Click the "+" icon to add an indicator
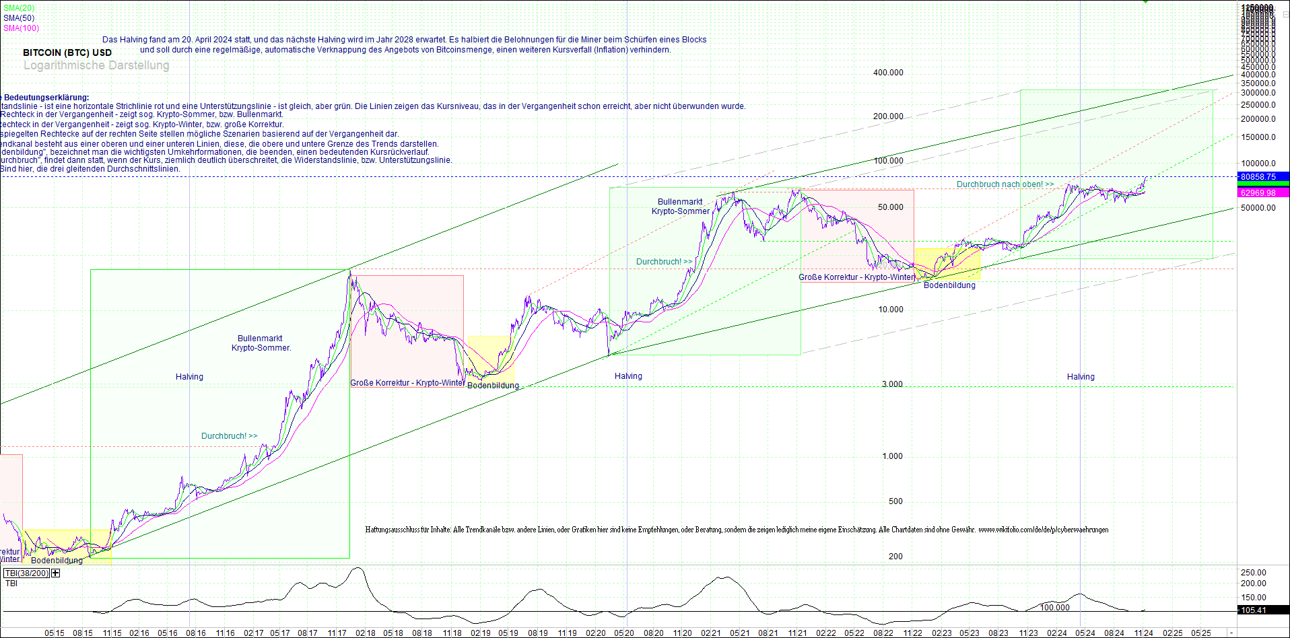This screenshot has width=1290, height=638. click(x=55, y=573)
